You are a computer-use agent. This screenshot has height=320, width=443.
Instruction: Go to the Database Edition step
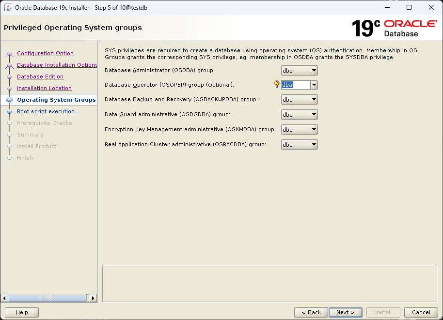click(x=40, y=76)
